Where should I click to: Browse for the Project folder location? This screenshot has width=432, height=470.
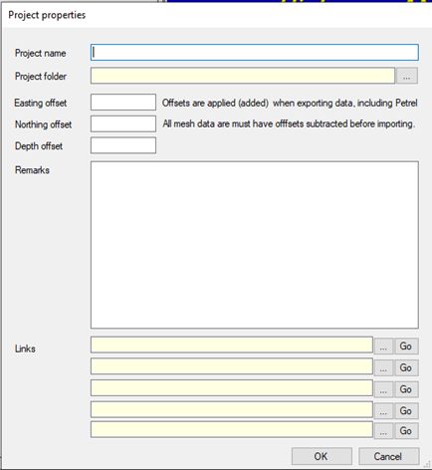407,76
